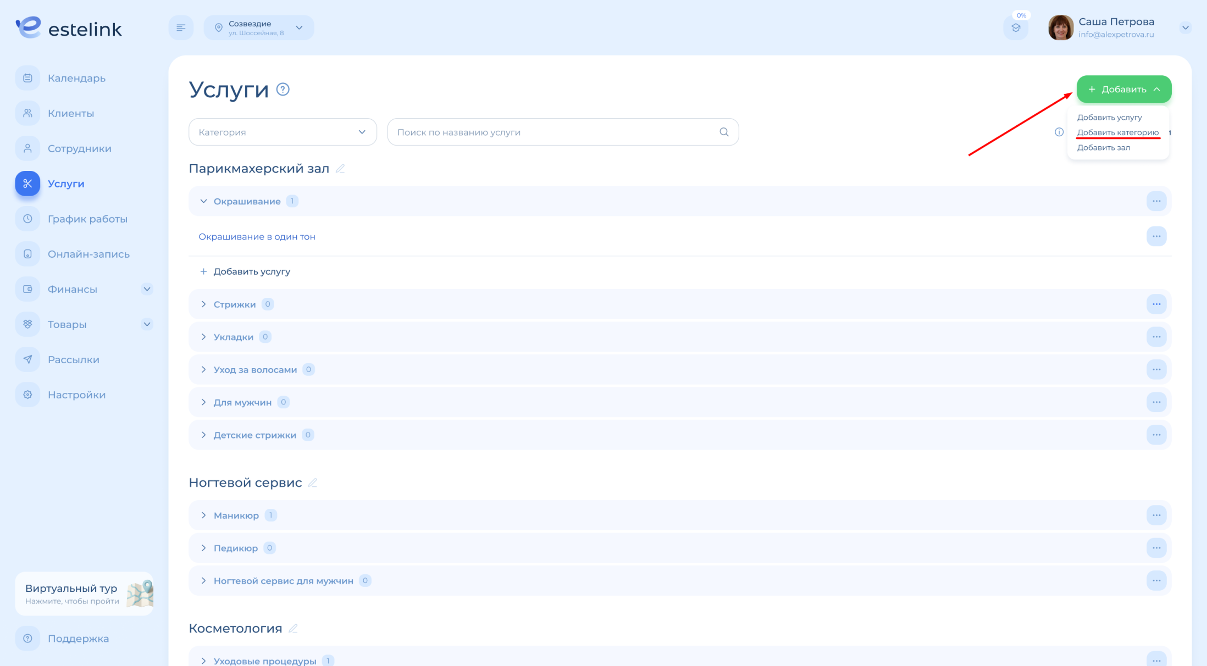Open the Рассылки paper plane icon

tap(27, 359)
